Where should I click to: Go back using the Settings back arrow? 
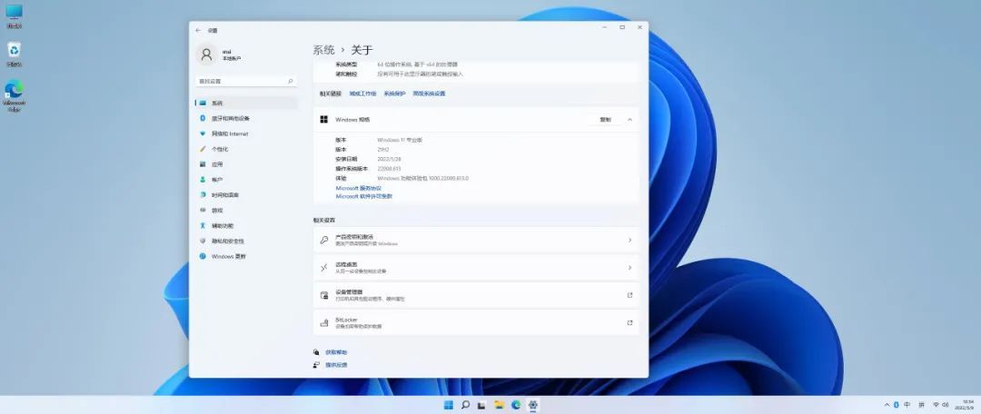click(198, 30)
